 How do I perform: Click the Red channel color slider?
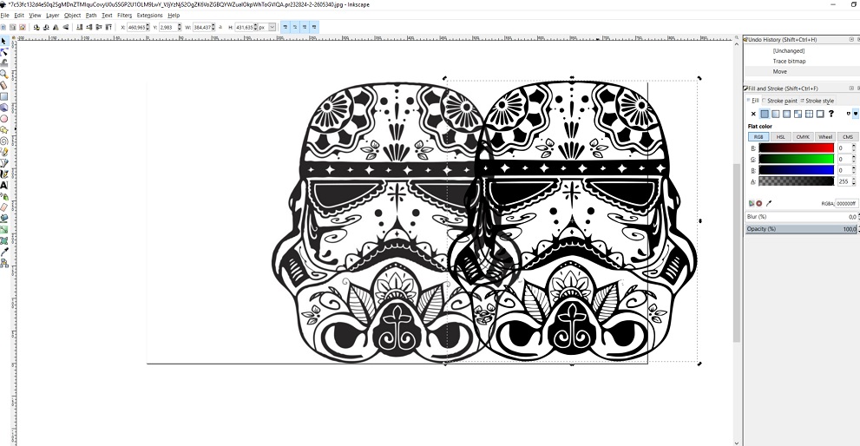coord(797,148)
